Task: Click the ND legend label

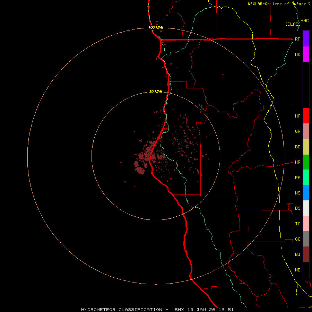Action: point(297,270)
